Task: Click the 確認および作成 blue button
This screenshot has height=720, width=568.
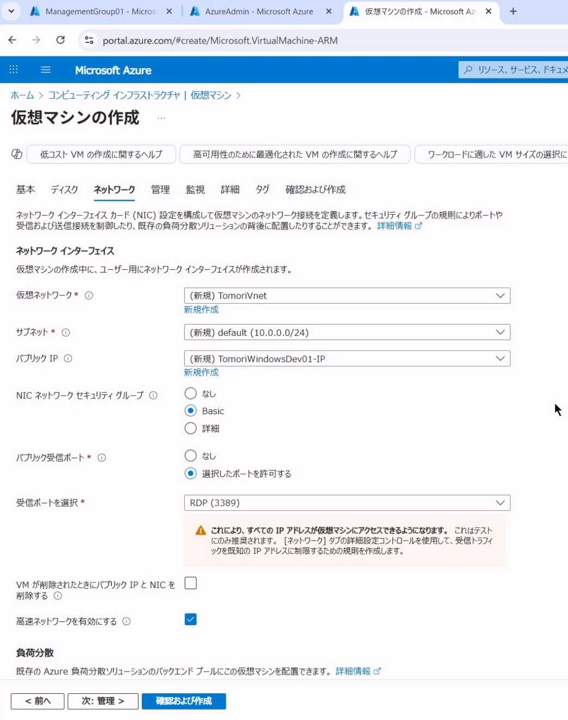Action: (184, 701)
